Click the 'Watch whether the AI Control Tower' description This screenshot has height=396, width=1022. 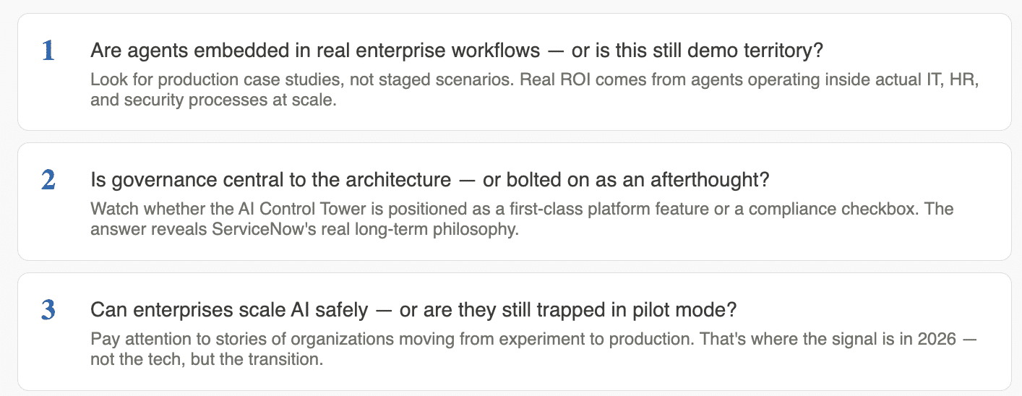(x=522, y=220)
